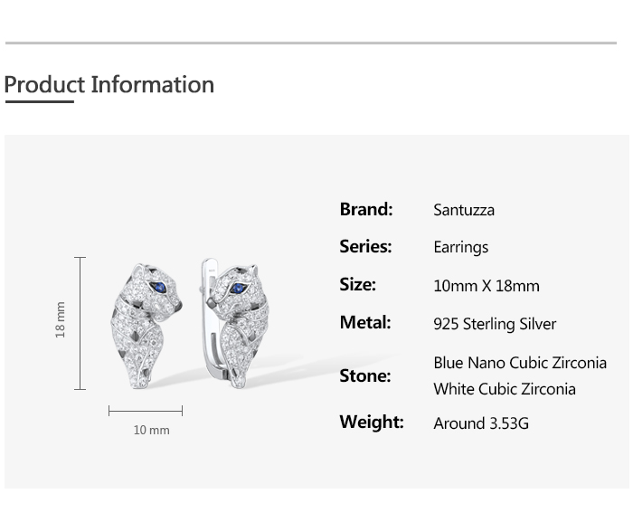Click the Stone label
Image resolution: width=633 pixels, height=532 pixels.
tap(364, 375)
